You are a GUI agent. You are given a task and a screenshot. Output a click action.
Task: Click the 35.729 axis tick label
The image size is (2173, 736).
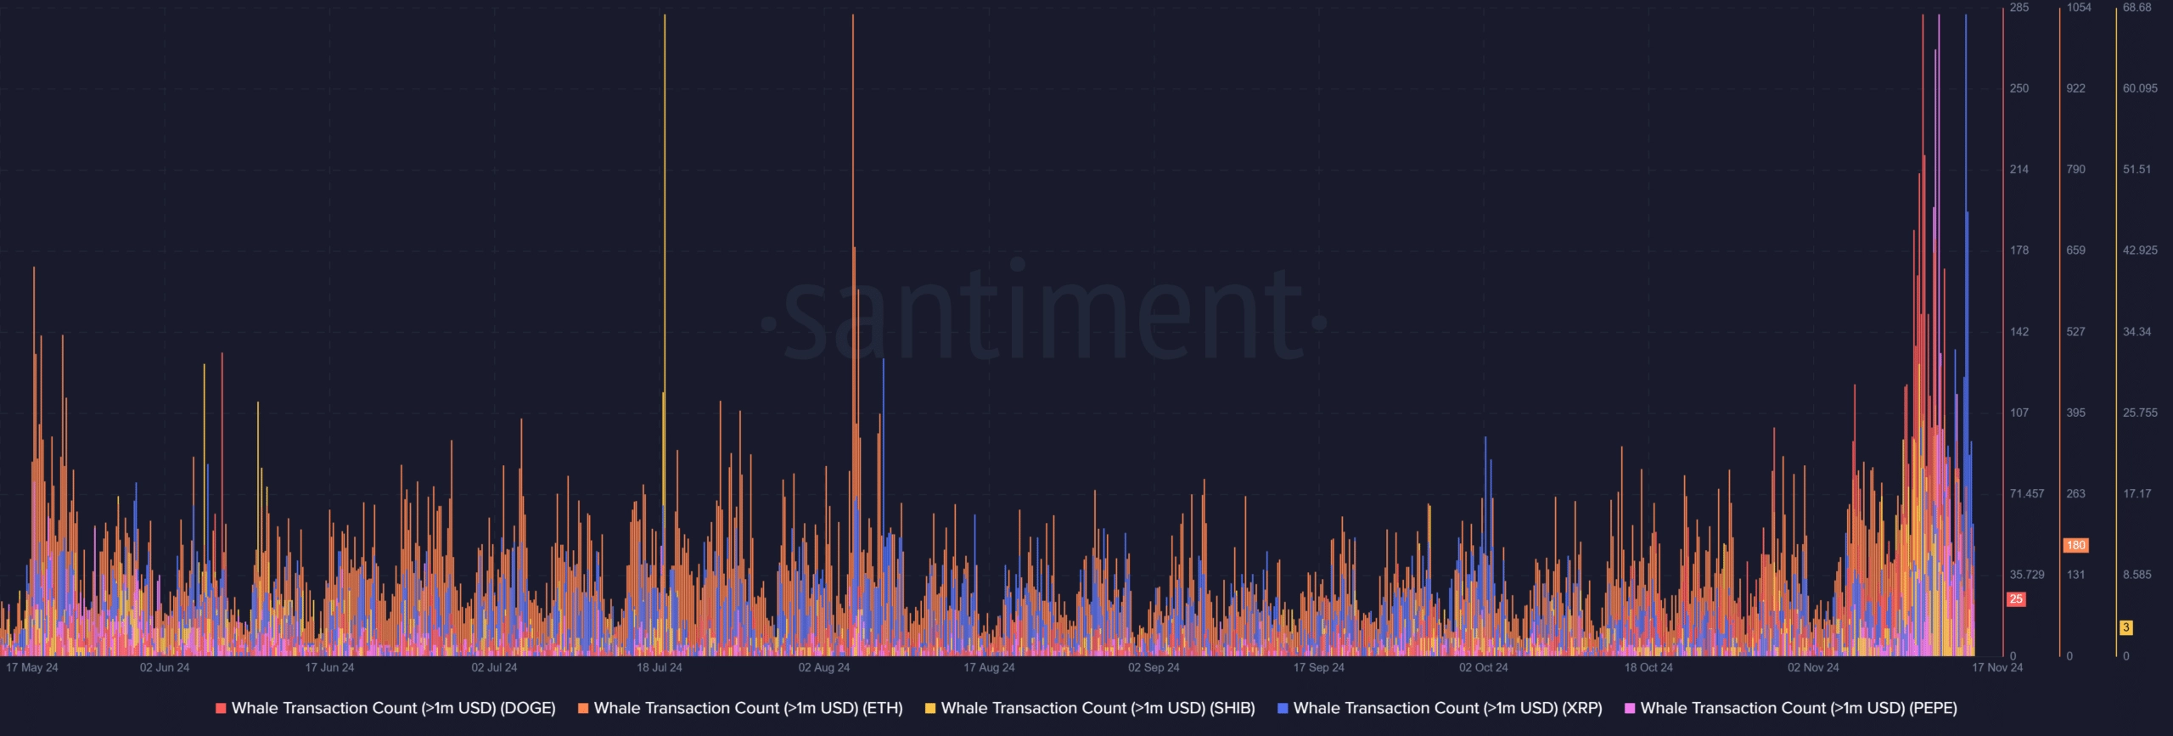point(2027,575)
